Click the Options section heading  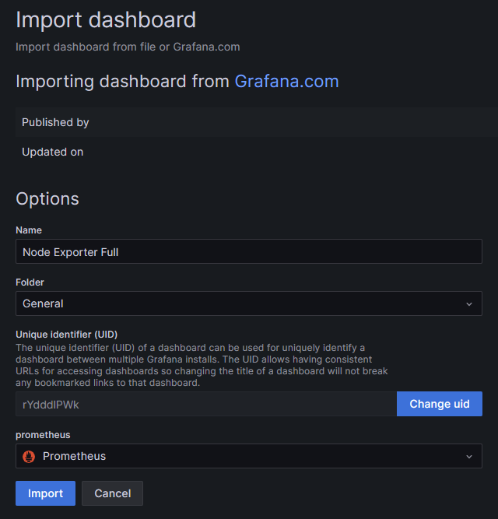(x=47, y=198)
